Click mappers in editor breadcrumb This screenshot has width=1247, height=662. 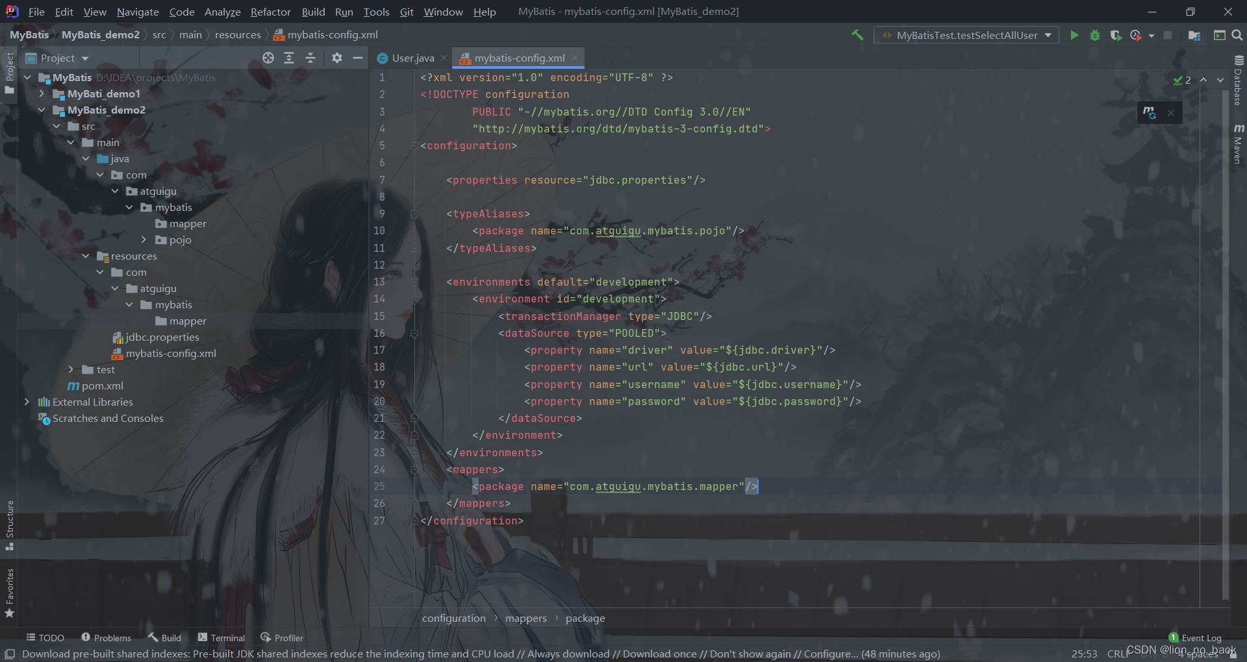pos(526,618)
